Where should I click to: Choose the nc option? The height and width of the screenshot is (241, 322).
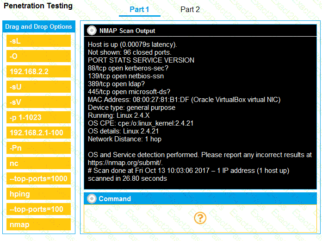pyautogui.click(x=39, y=164)
